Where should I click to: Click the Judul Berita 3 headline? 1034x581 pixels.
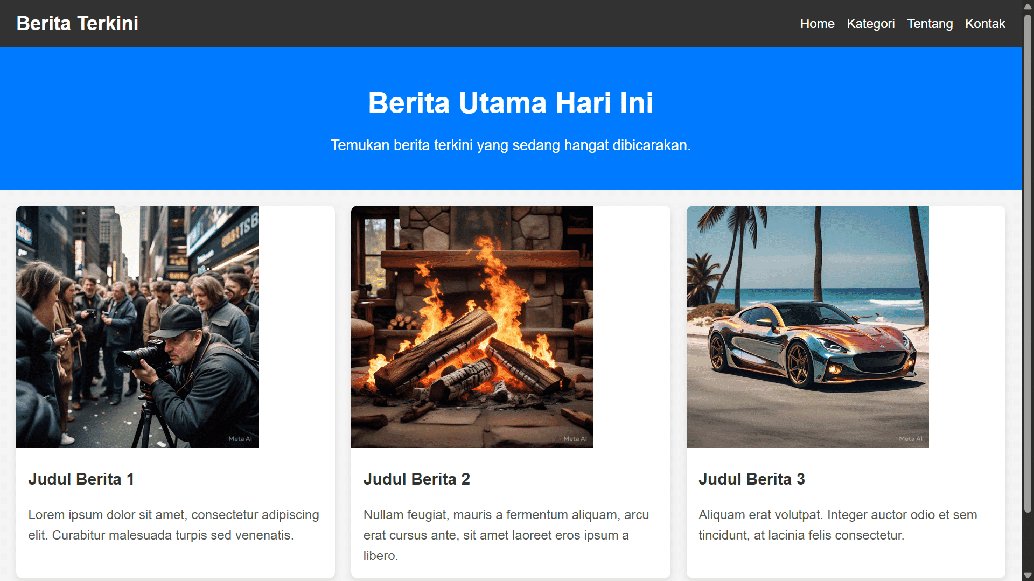tap(751, 479)
